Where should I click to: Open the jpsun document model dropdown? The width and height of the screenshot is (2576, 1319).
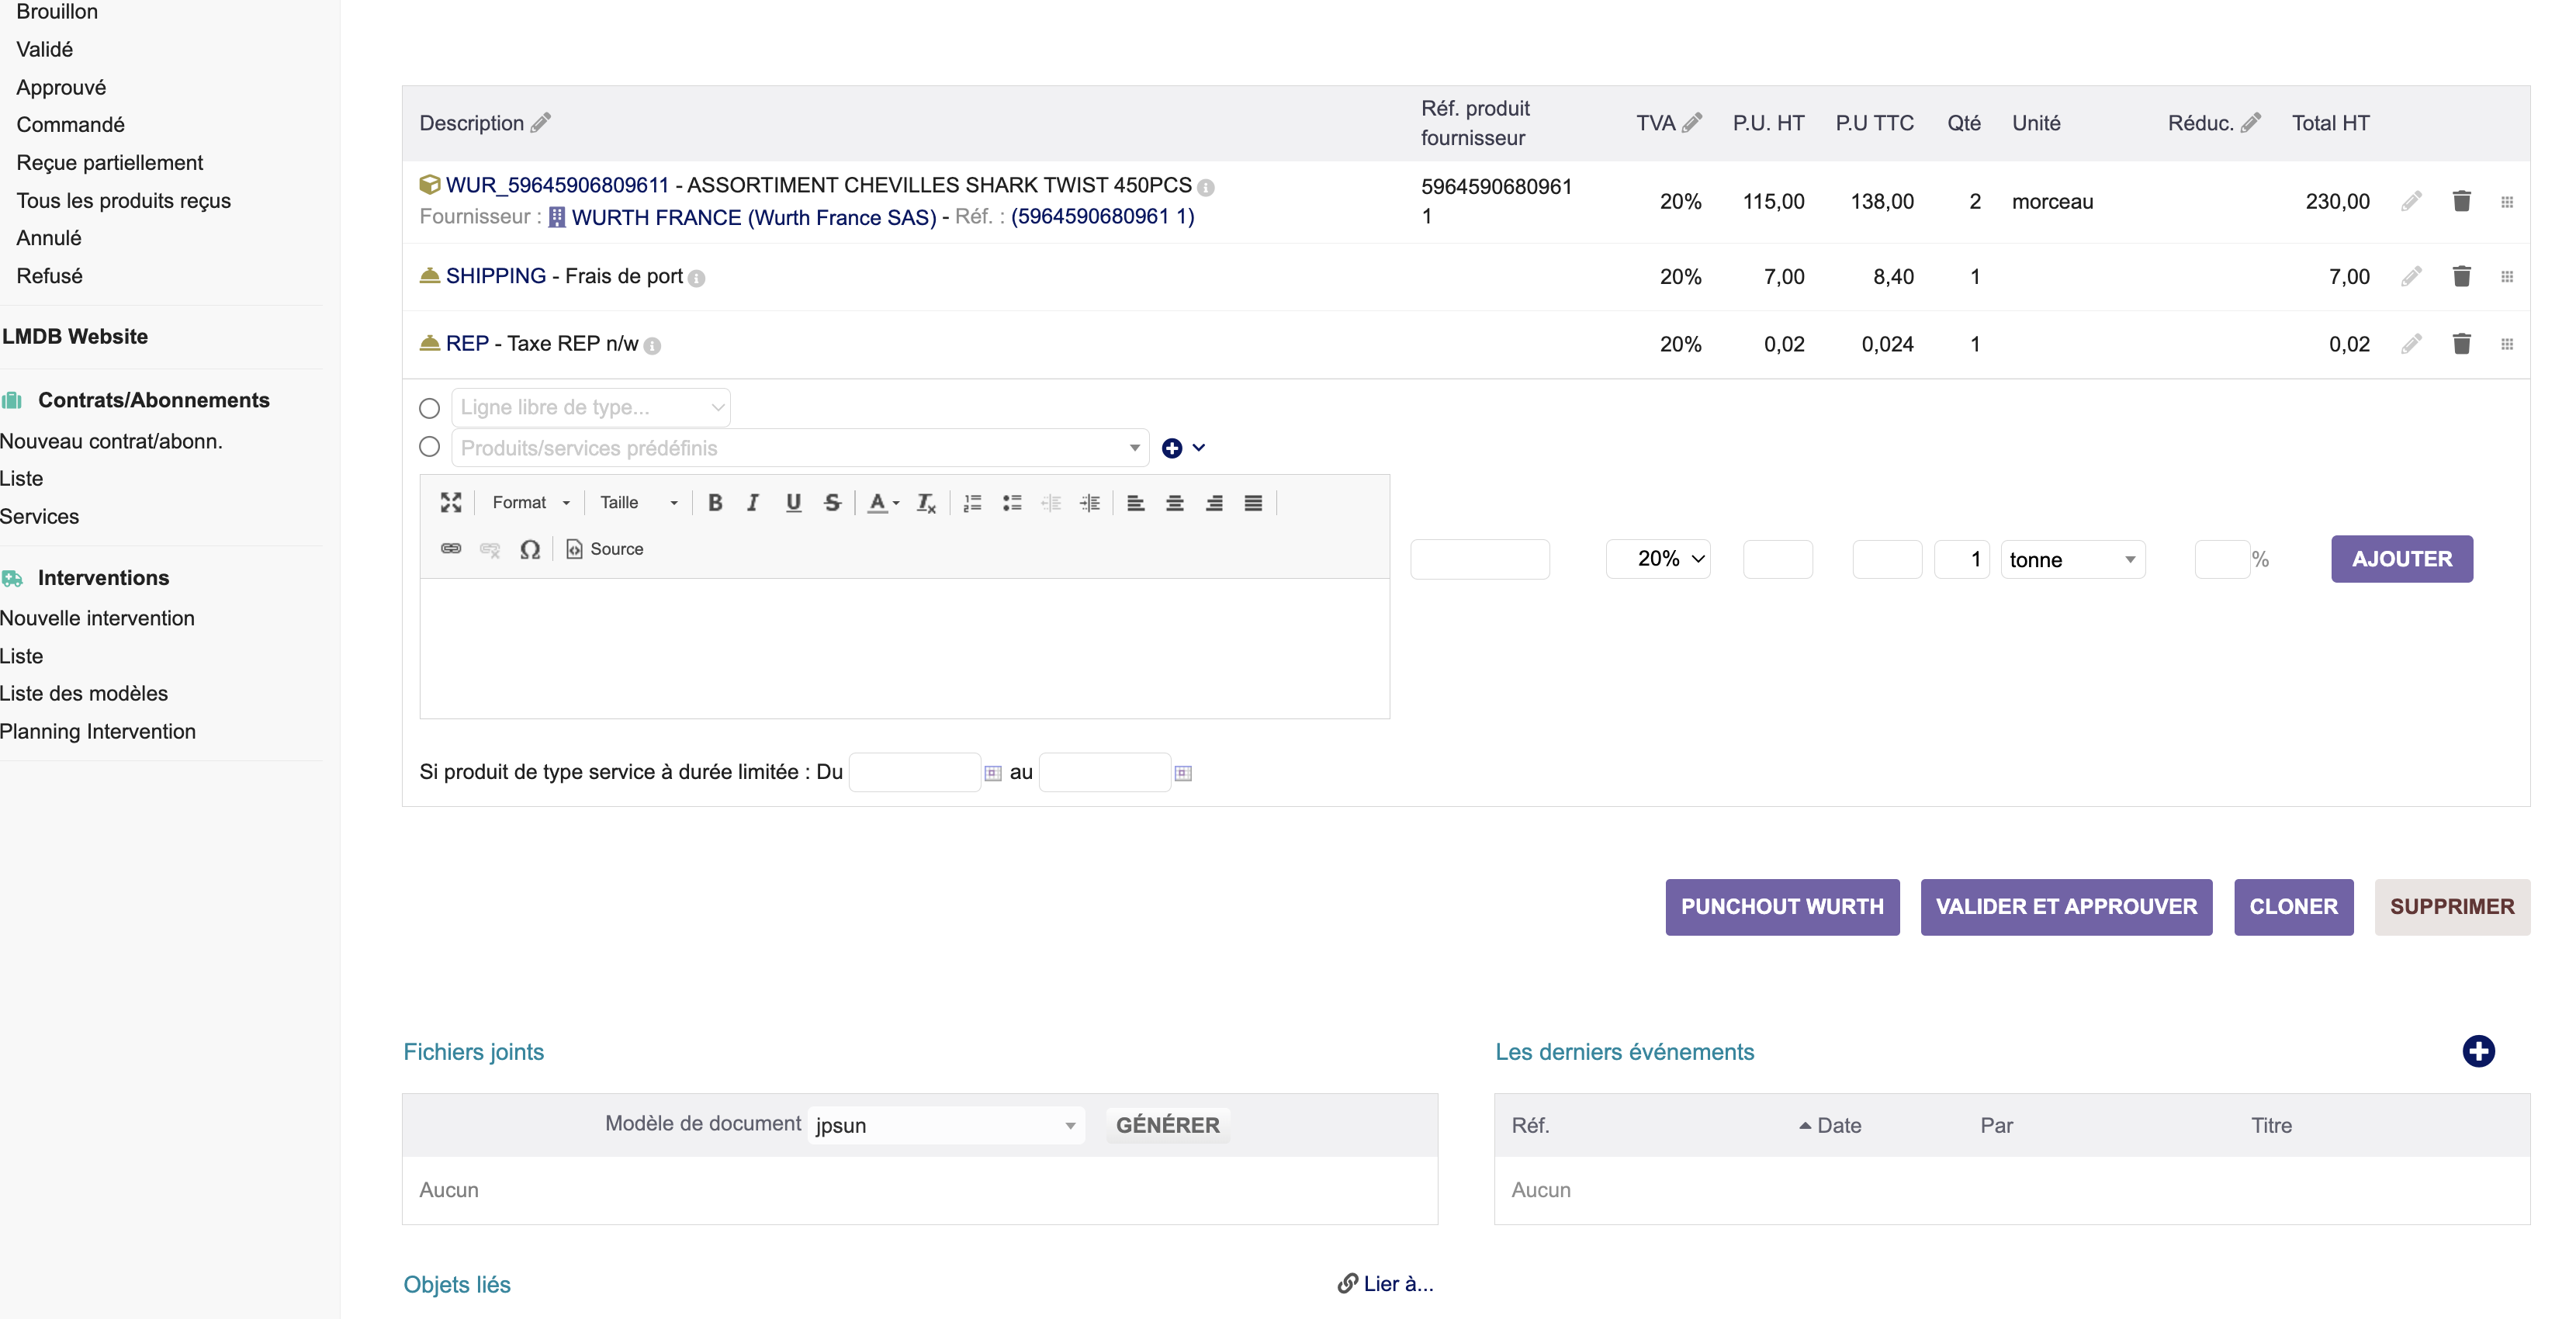[x=946, y=1126]
